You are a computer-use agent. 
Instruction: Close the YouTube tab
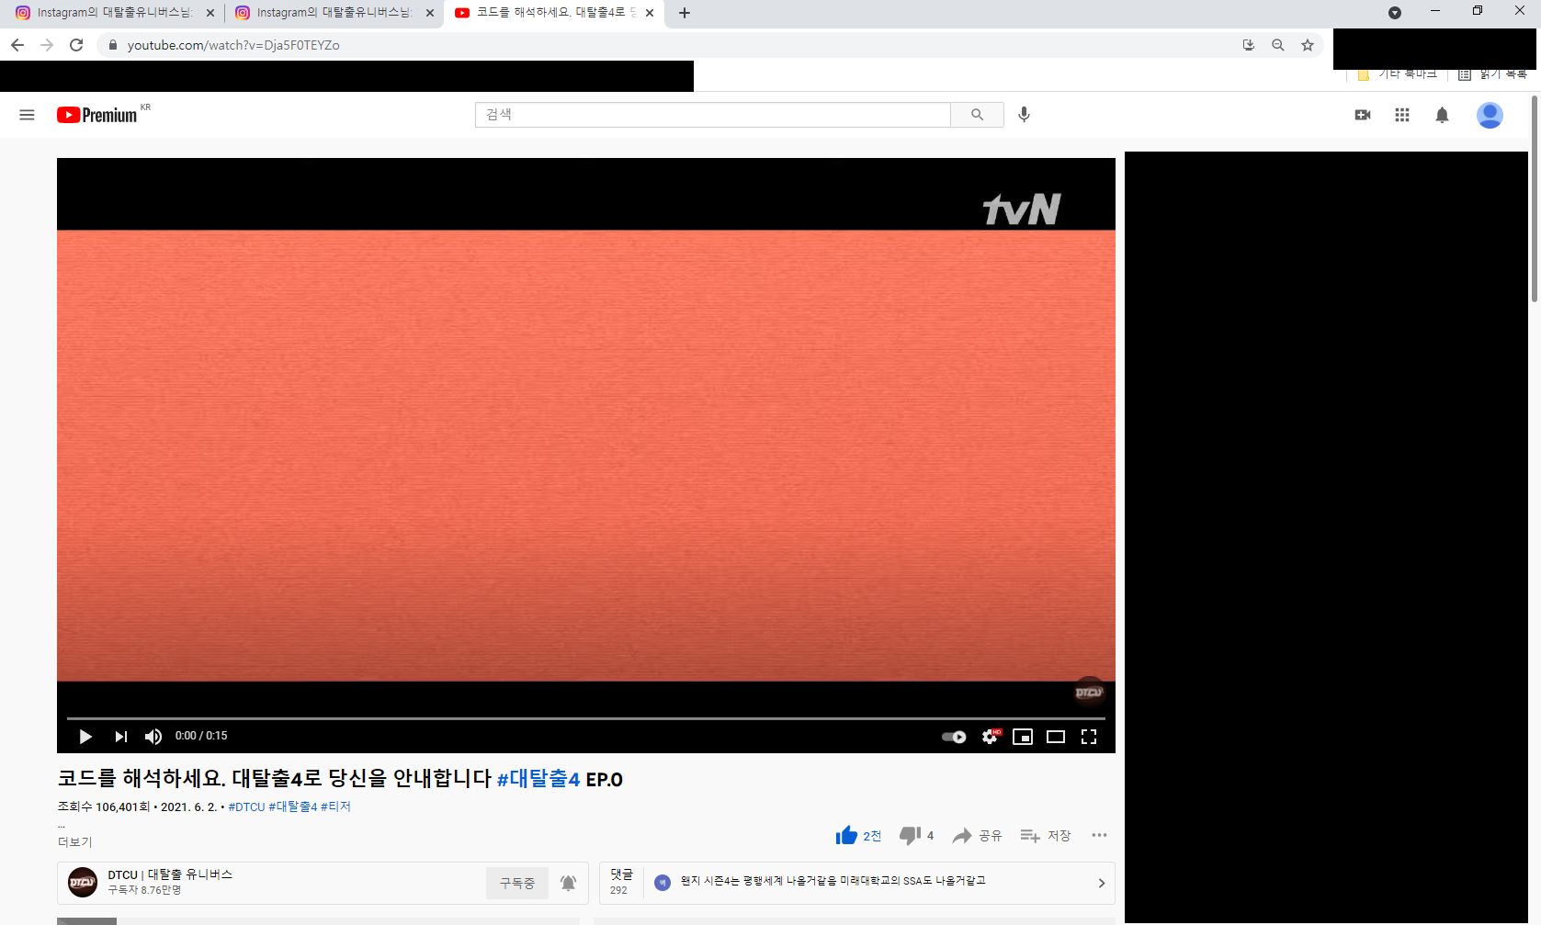coord(650,13)
